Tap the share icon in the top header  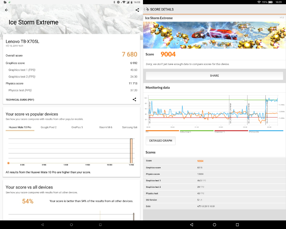click(137, 10)
